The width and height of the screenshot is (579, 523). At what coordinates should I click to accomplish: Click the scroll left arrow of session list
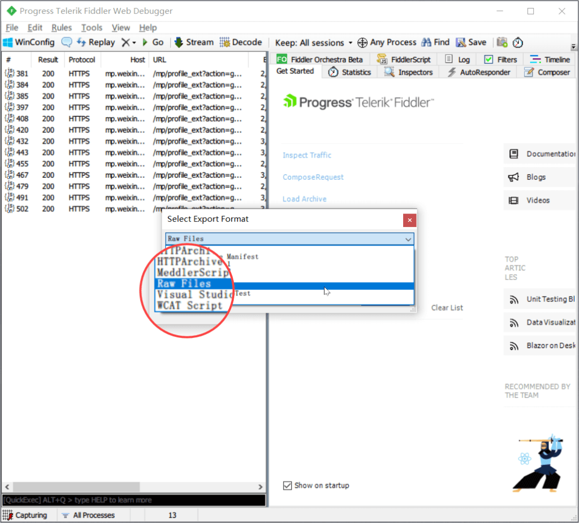(7, 487)
